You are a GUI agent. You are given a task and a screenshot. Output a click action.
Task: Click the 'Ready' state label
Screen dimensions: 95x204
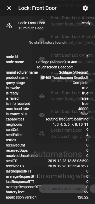point(85,23)
